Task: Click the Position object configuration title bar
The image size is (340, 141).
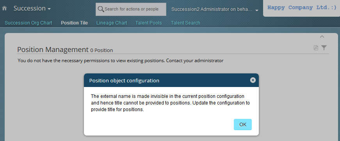Action: click(171, 80)
